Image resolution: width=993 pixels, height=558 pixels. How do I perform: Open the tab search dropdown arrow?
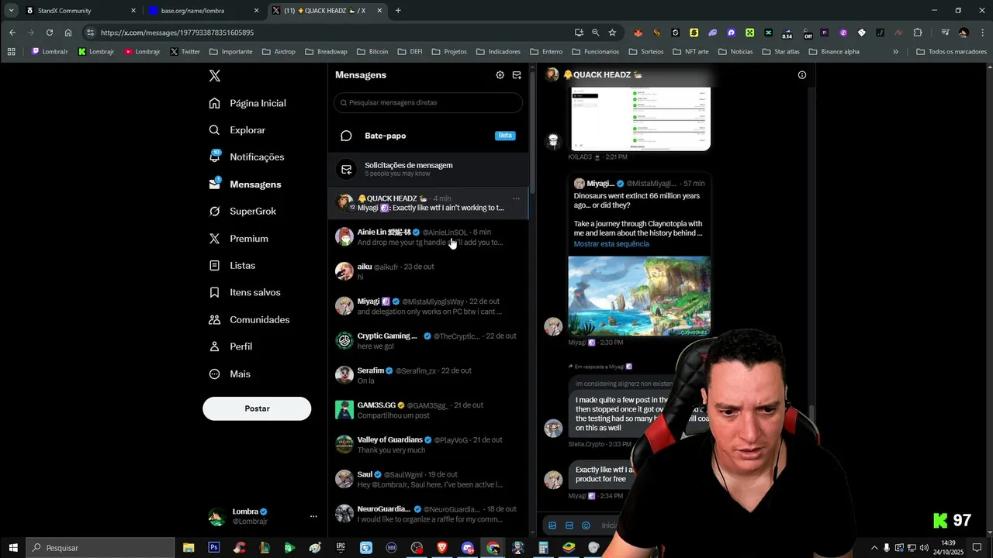pos(11,11)
